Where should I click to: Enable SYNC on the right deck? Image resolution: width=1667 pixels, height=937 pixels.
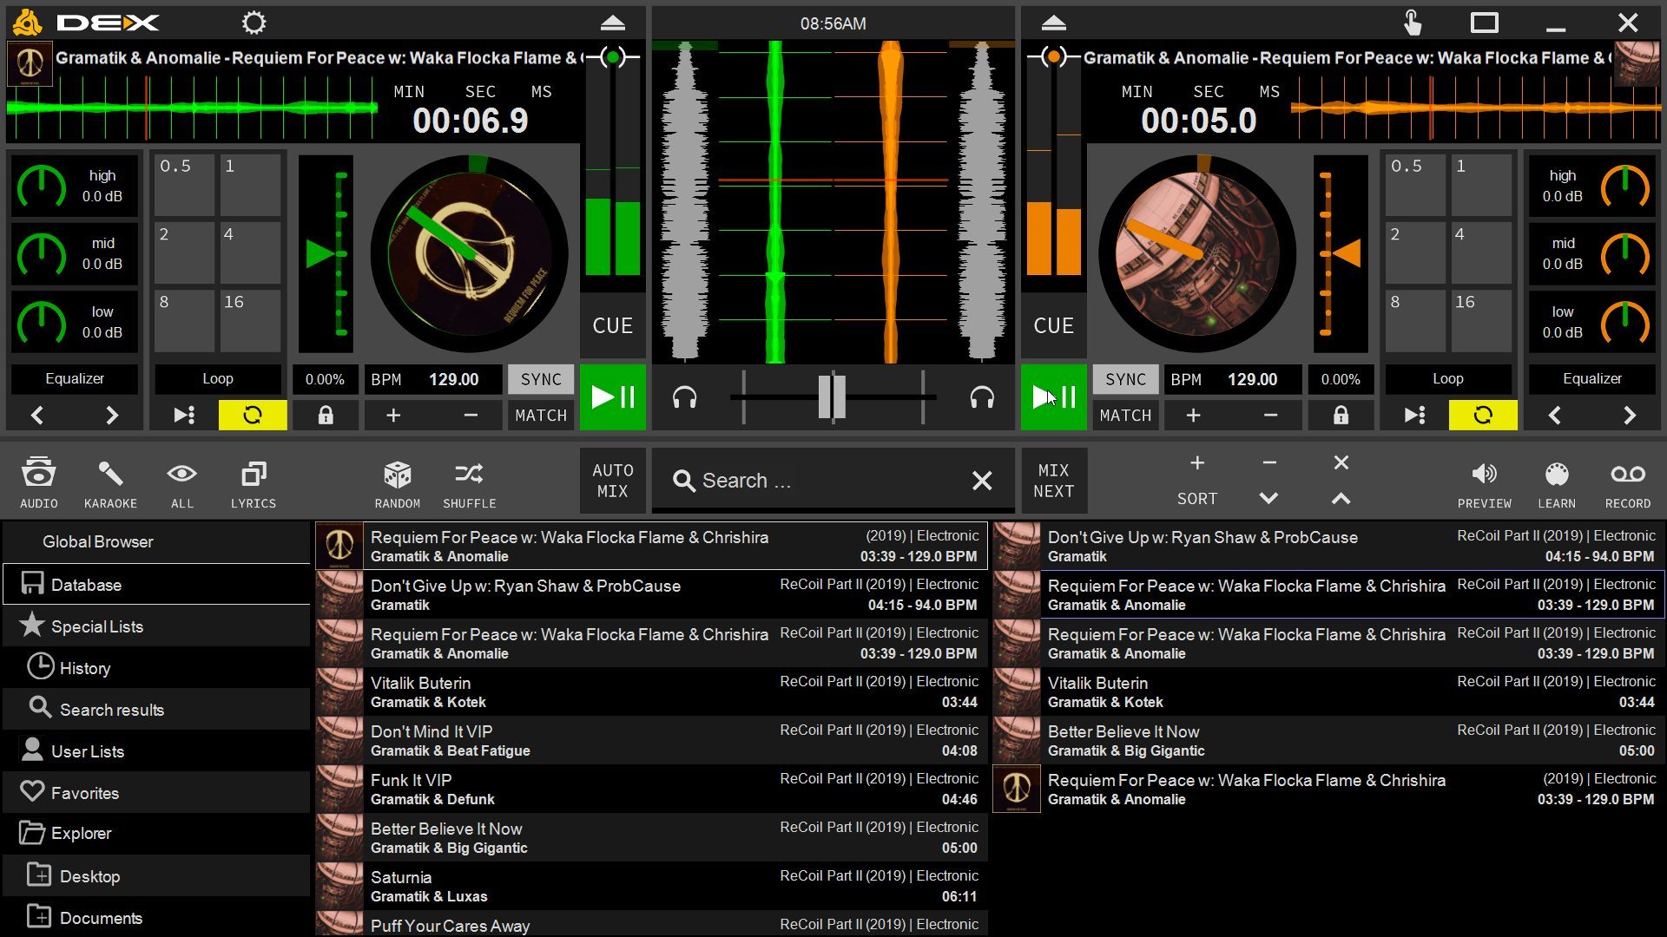coord(1126,379)
